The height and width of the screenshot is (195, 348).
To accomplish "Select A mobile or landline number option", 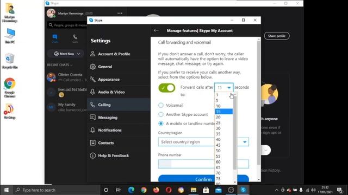I will [x=161, y=123].
